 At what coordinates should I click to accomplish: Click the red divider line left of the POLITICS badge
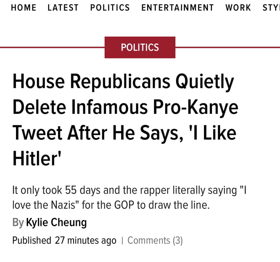pos(52,47)
